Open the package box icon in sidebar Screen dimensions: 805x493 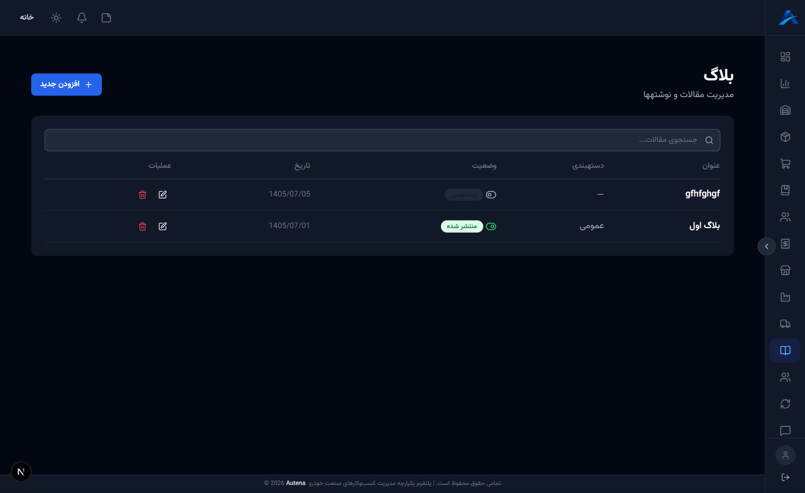pos(785,137)
